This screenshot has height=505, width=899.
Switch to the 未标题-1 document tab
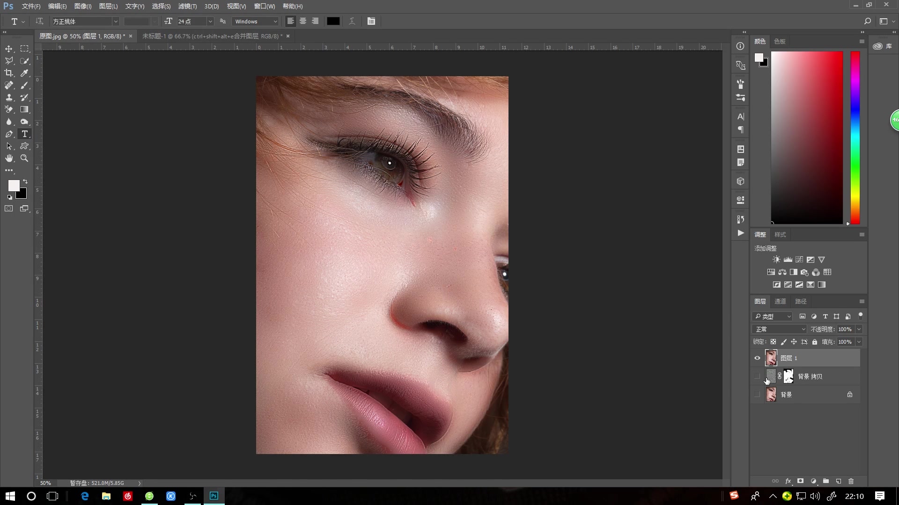(212, 36)
